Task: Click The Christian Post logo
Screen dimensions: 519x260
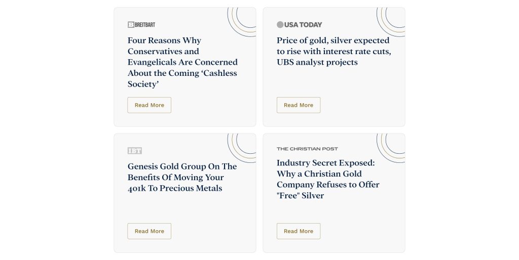Action: pyautogui.click(x=307, y=149)
